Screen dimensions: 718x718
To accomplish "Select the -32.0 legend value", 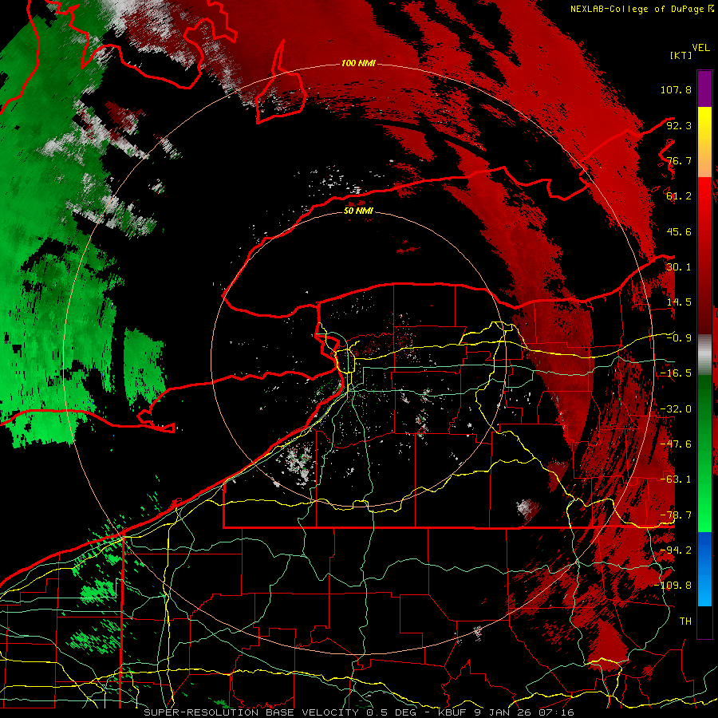I will click(676, 409).
